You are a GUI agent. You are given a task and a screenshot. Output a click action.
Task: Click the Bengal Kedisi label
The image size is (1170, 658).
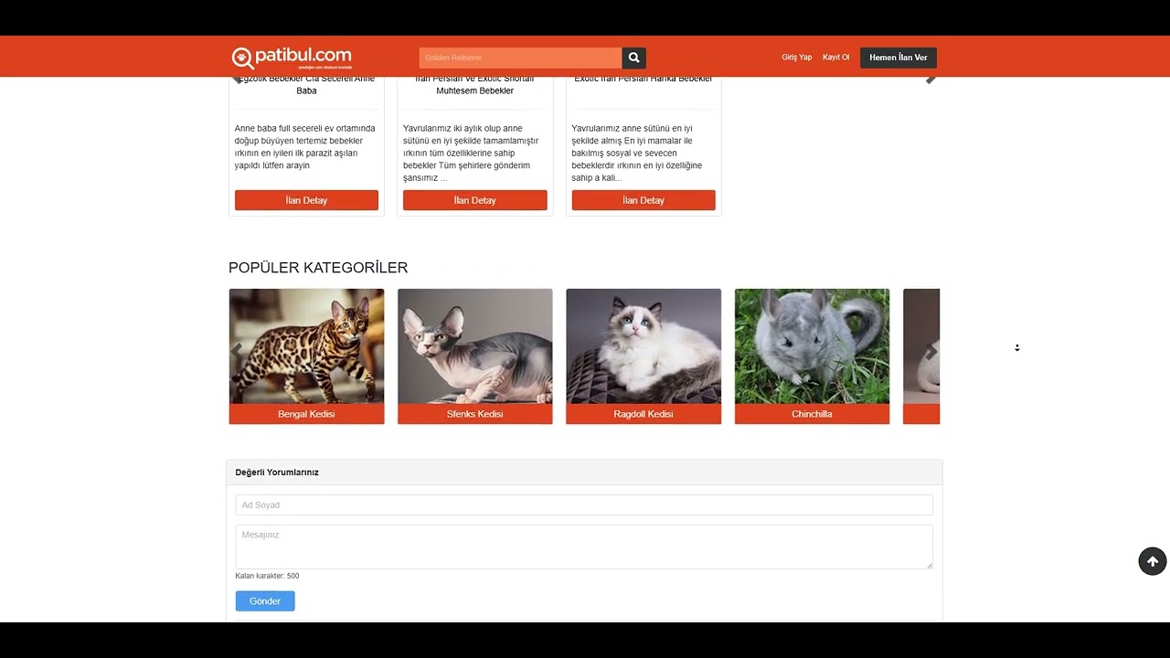click(x=306, y=414)
